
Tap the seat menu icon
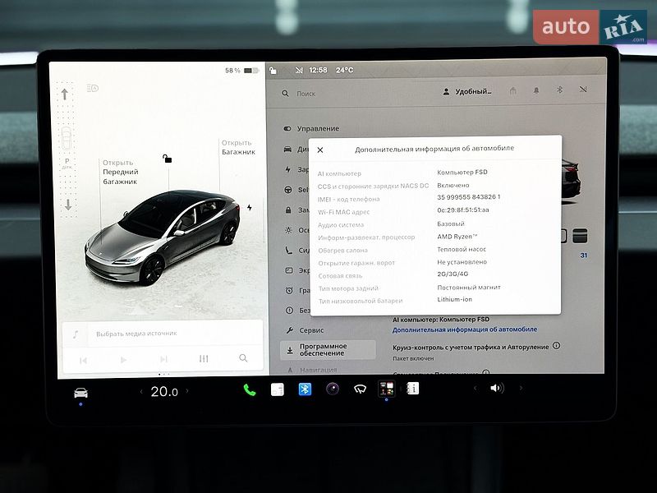point(289,251)
